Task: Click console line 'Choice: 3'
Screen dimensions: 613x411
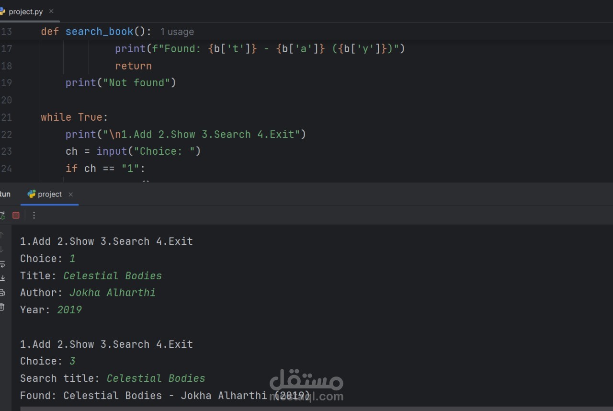Action: pyautogui.click(x=48, y=361)
